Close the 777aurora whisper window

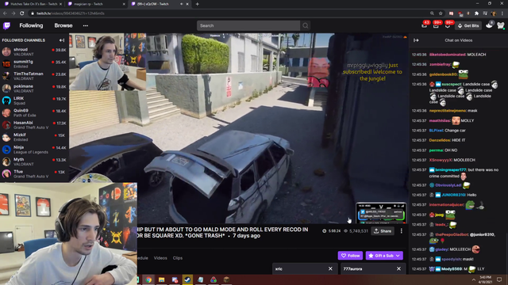point(398,269)
